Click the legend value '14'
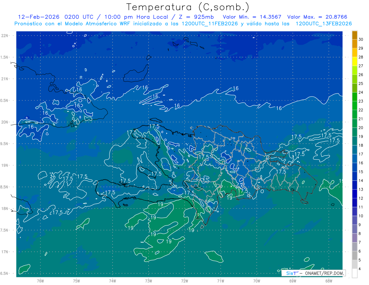Image resolution: width=369 pixels, height=285 pixels. 361,180
